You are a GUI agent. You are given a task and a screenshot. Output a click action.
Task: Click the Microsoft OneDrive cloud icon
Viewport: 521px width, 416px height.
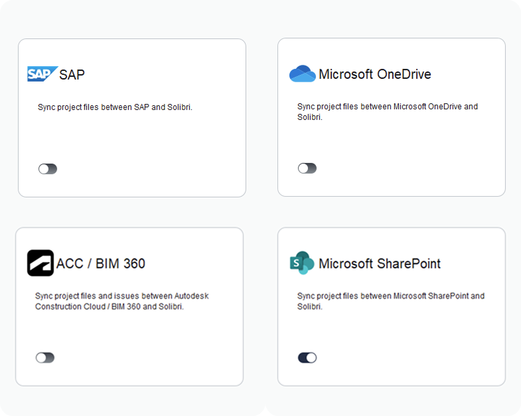(303, 74)
